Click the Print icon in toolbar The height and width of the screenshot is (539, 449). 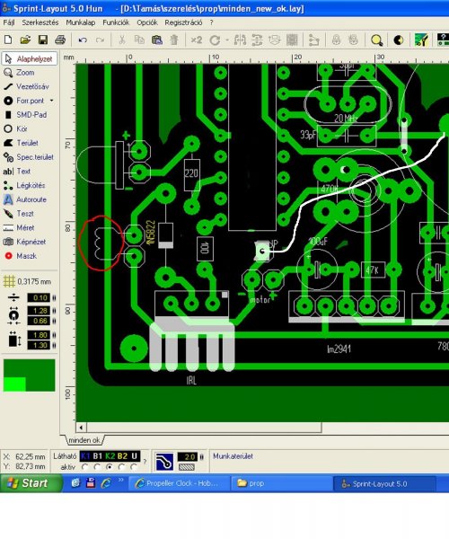coord(60,40)
